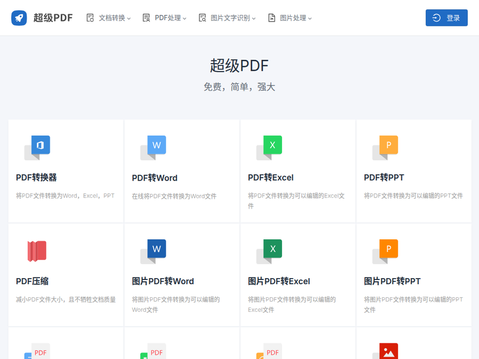Image resolution: width=479 pixels, height=359 pixels.
Task: Select the orange P icon for PDF转PPT
Action: 385,148
